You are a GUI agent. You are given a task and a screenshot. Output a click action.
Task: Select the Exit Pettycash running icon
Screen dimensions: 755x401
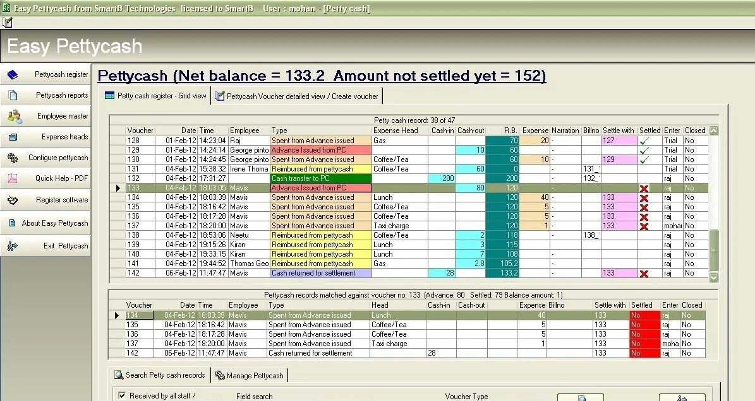(x=12, y=246)
